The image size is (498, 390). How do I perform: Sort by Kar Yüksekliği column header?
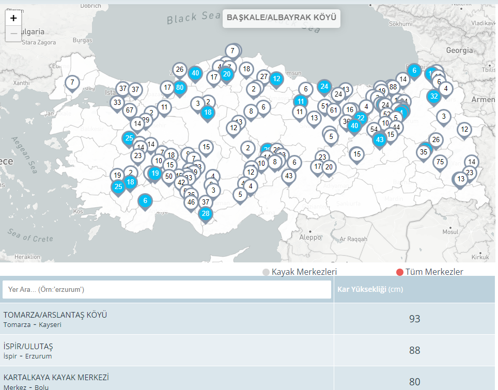click(370, 289)
